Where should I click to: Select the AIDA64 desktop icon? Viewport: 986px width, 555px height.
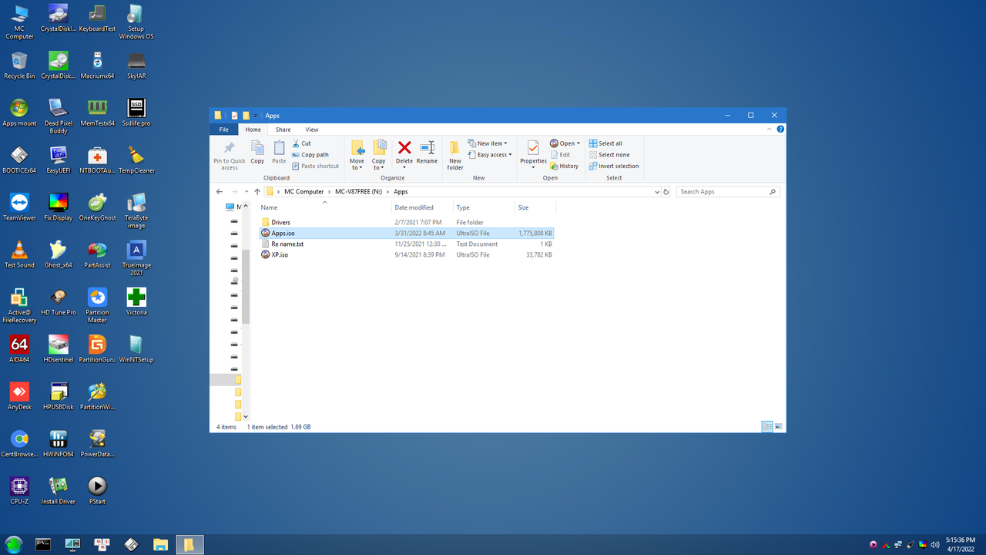[19, 349]
